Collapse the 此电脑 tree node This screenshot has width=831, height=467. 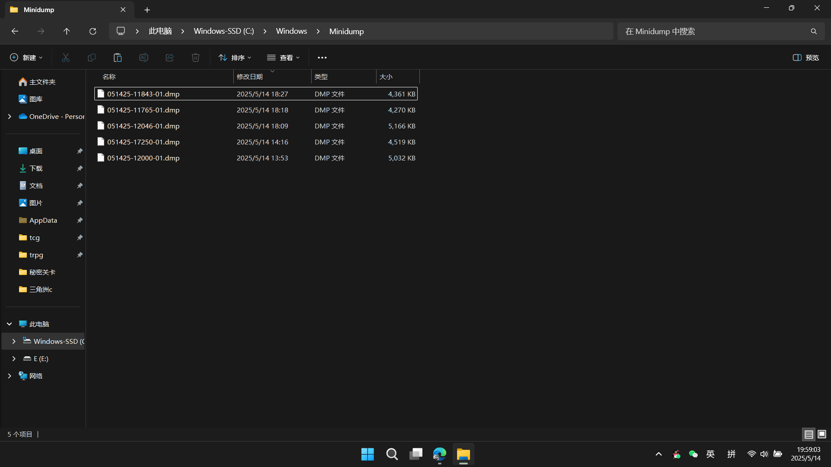10,324
